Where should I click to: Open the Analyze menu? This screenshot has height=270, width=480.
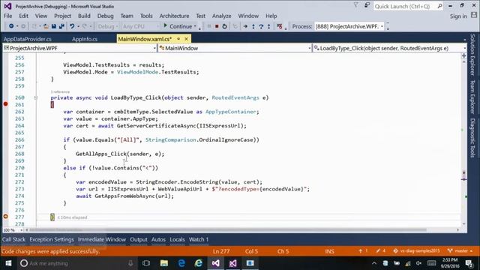[222, 16]
